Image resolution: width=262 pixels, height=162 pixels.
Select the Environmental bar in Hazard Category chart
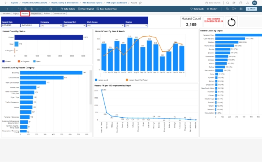click(42, 78)
